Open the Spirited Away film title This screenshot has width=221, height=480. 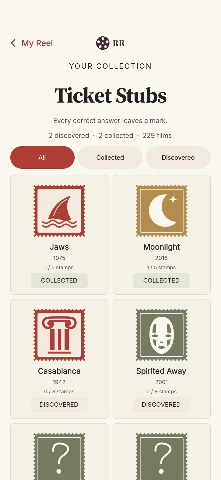point(161,371)
